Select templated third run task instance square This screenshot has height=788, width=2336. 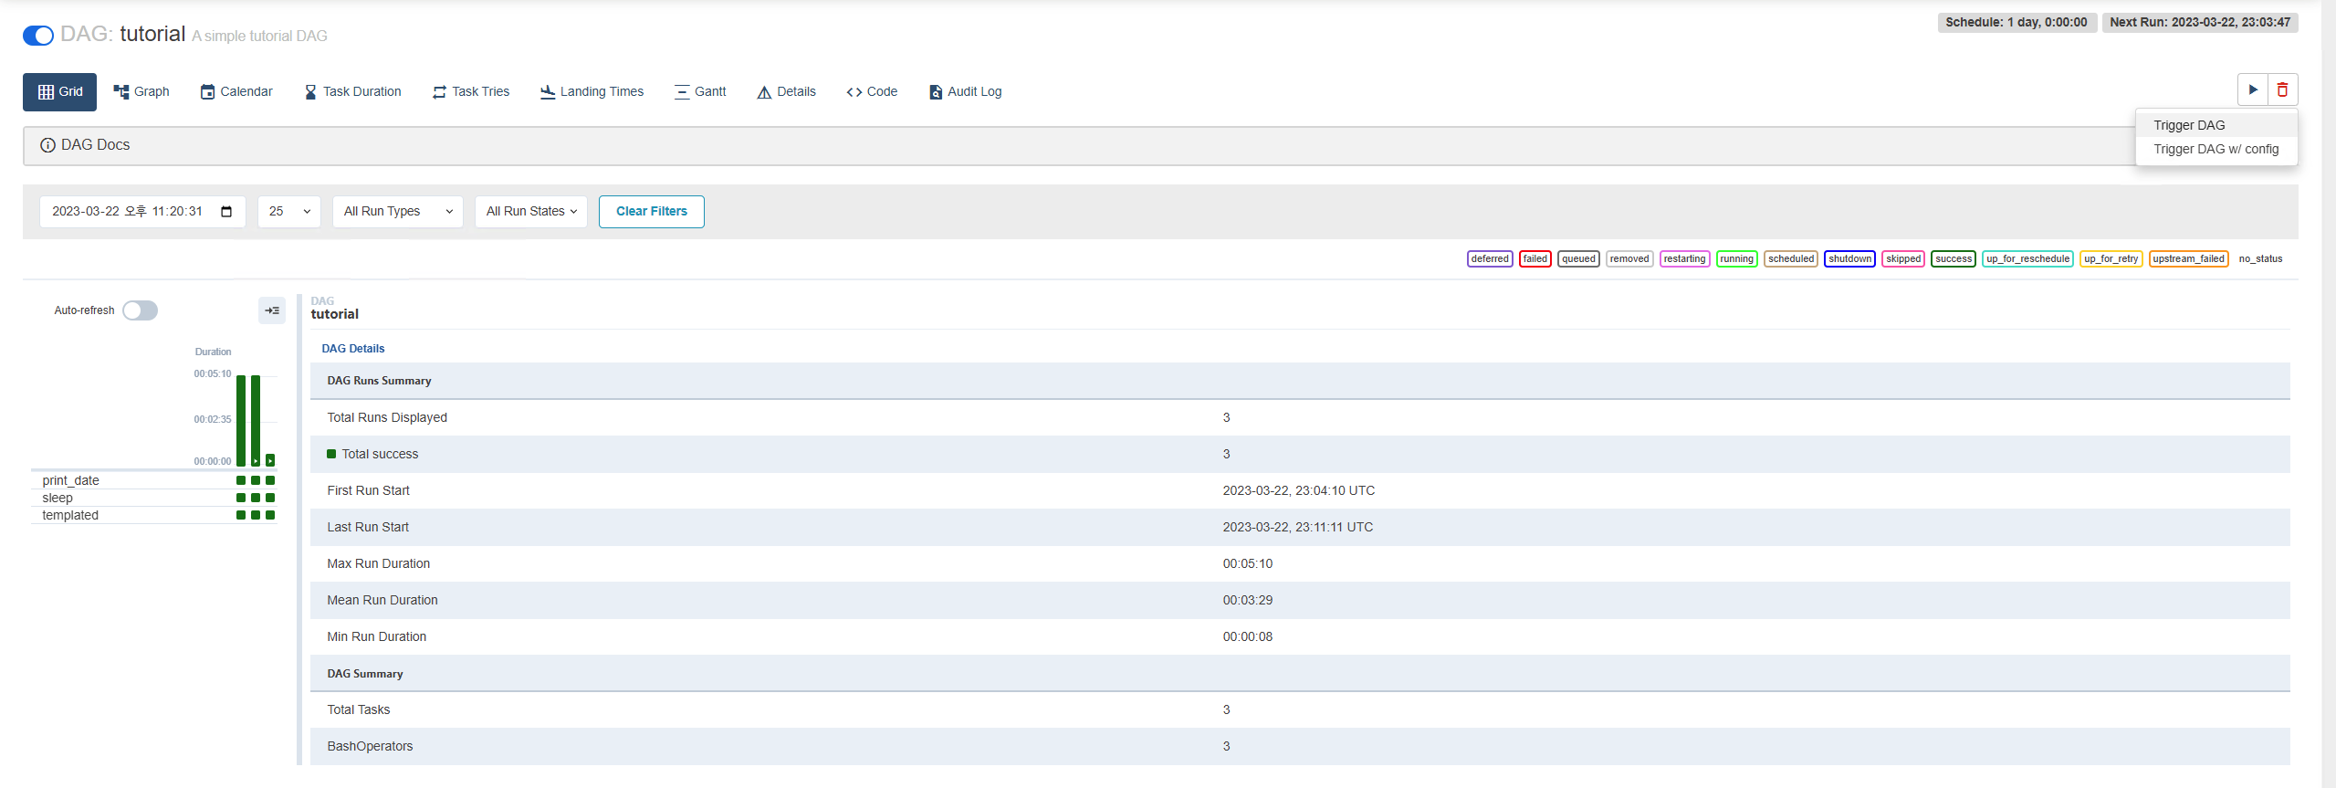(270, 516)
